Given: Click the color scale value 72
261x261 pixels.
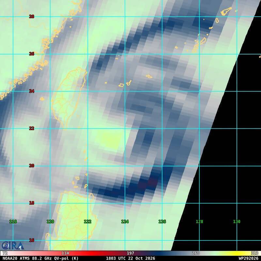Looking at the screenshot, I should tap(5, 253).
